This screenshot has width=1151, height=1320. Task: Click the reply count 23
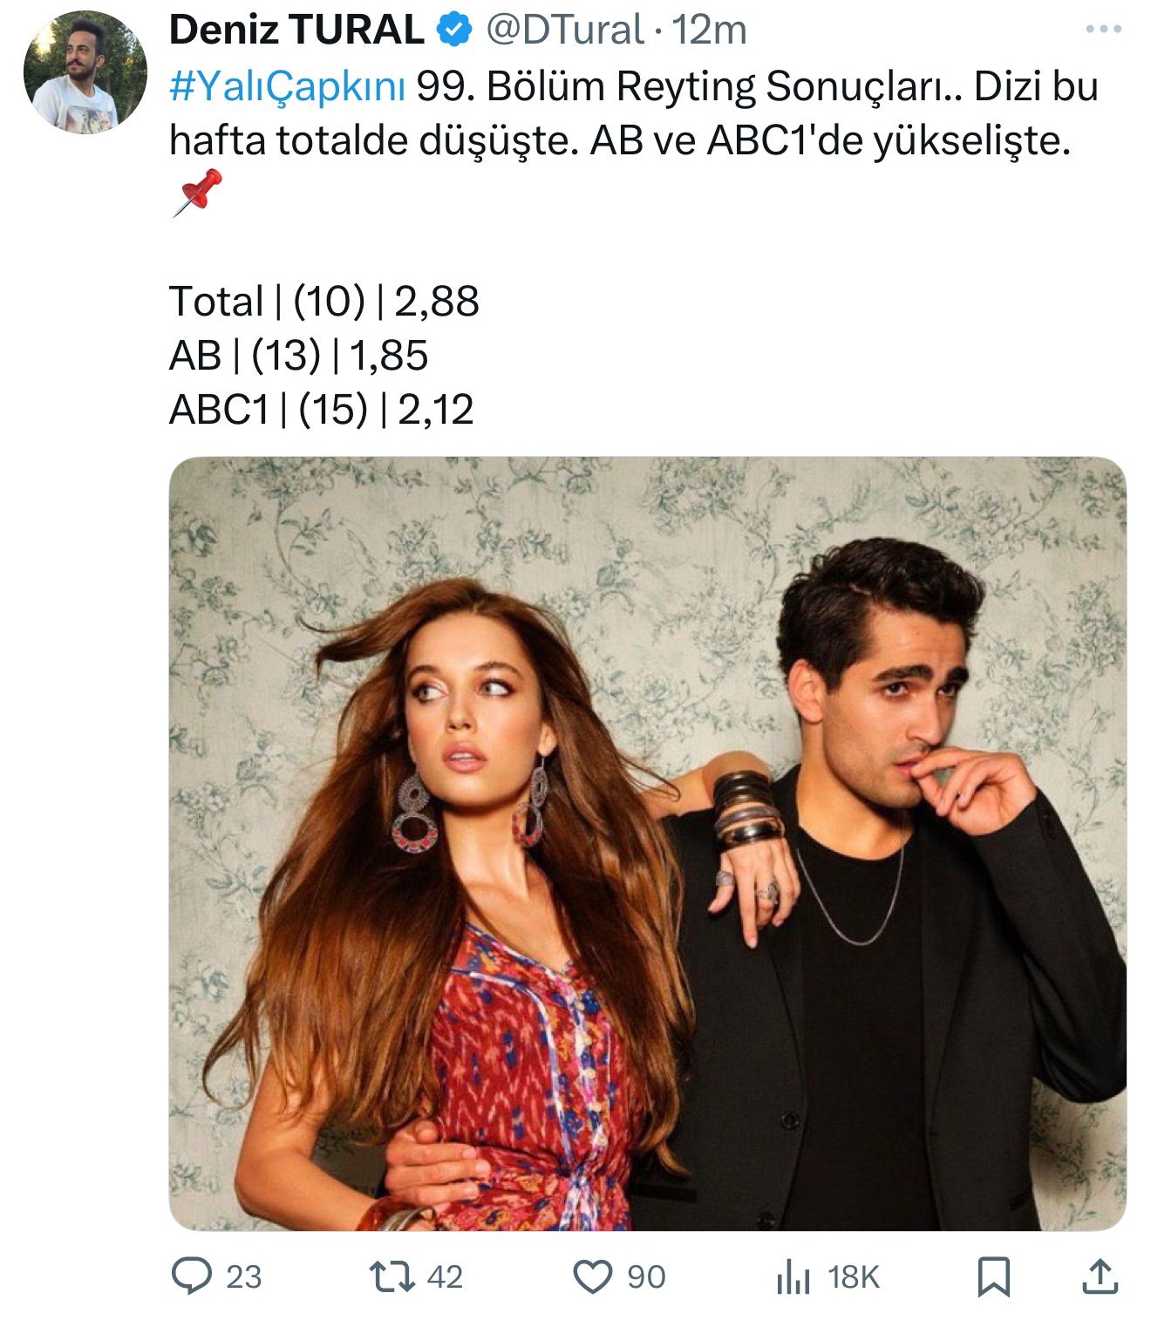pyautogui.click(x=244, y=1277)
